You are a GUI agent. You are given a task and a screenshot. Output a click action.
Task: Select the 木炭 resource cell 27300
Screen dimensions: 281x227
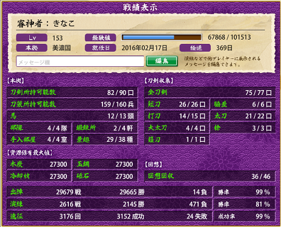39,164
